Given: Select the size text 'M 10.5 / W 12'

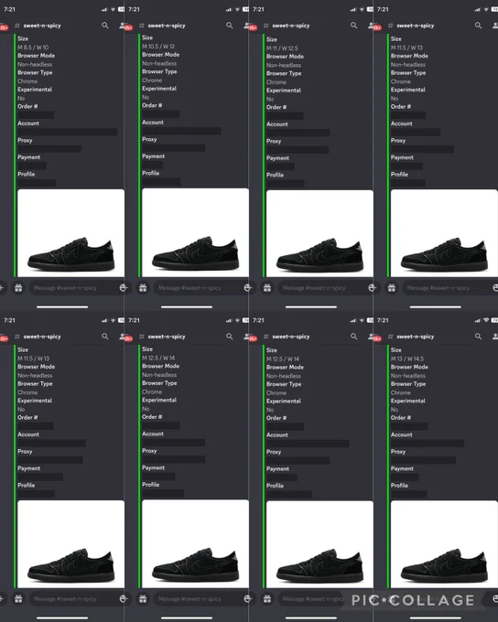Looking at the screenshot, I should click(x=158, y=46).
